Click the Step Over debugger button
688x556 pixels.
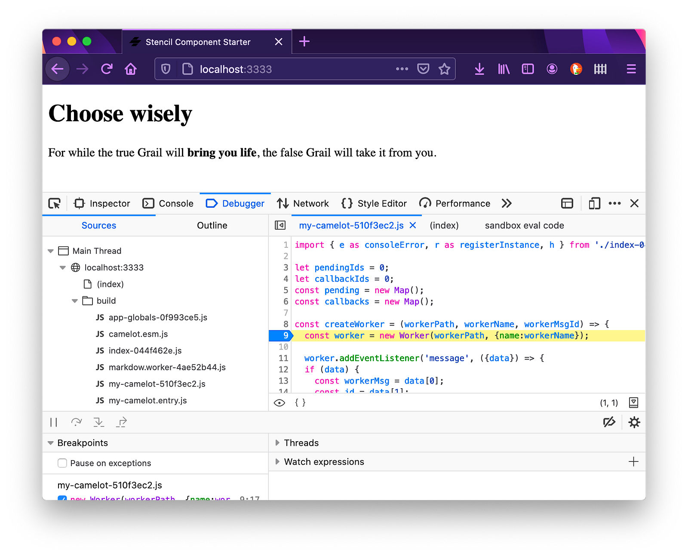point(77,422)
